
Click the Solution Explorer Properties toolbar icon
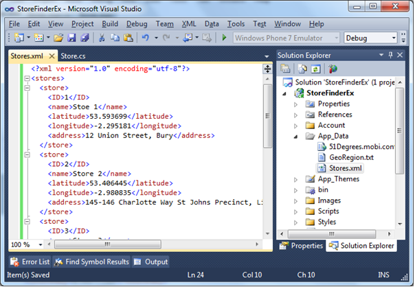click(x=285, y=69)
